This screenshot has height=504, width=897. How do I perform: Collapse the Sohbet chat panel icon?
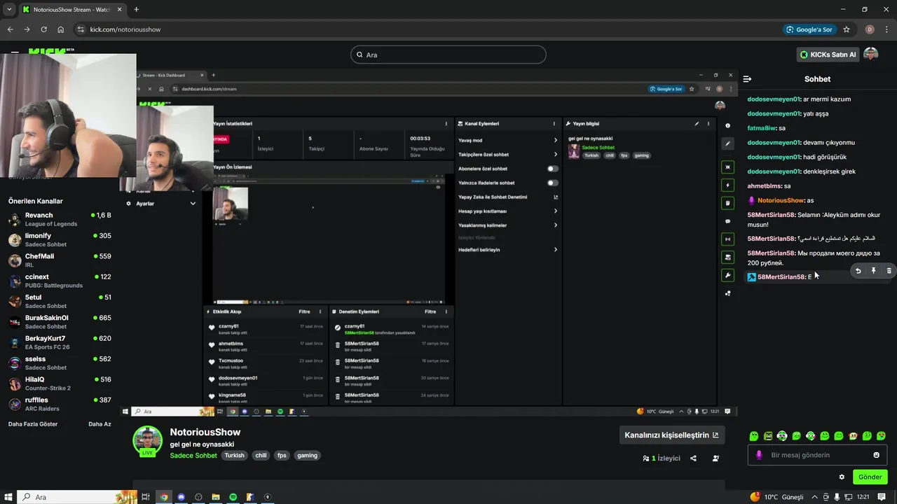(747, 79)
